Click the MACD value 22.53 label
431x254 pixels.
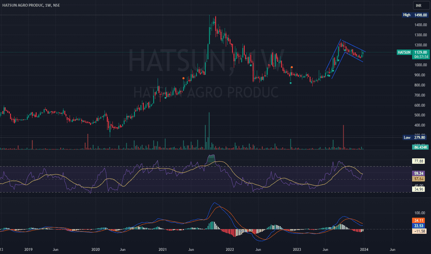pos(419,226)
